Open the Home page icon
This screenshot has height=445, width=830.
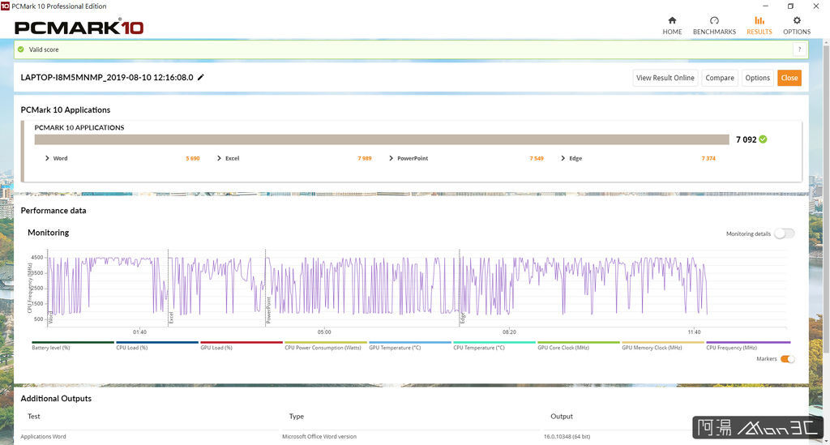[x=672, y=20]
